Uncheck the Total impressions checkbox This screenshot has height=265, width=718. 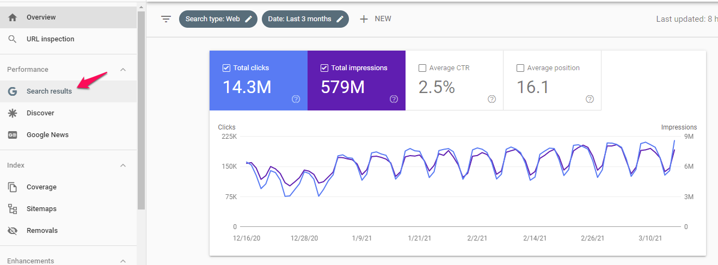pyautogui.click(x=324, y=68)
